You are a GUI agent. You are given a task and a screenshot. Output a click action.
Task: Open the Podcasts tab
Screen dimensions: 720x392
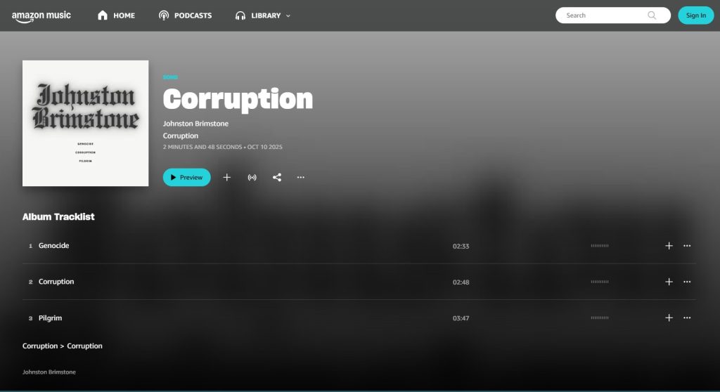click(x=185, y=15)
